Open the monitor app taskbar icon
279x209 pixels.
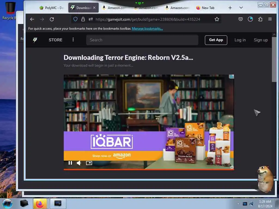pyautogui.click(x=58, y=204)
